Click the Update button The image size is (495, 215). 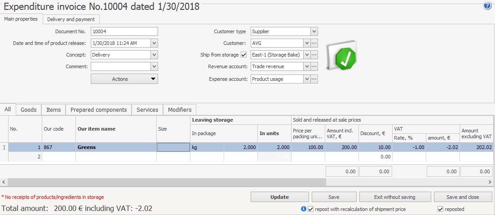(x=279, y=197)
